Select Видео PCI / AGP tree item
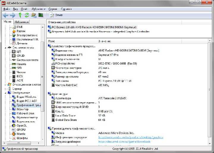Image resolution: width=214 pixels, height=153 pixels. pos(24,101)
